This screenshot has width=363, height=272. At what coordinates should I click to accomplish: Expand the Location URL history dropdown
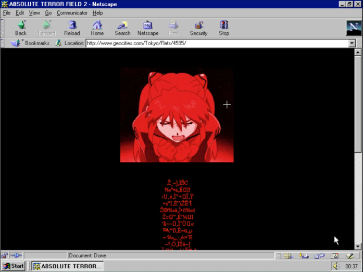click(352, 43)
